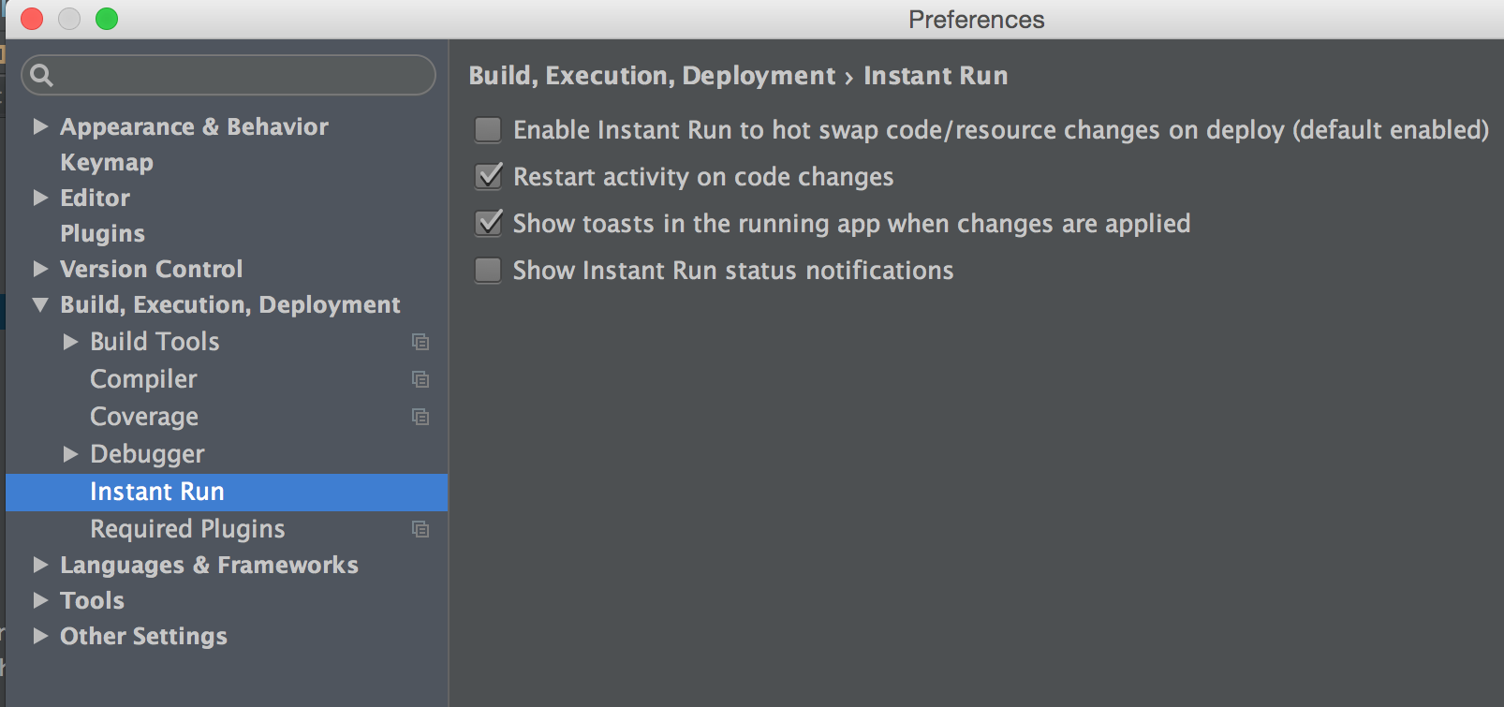
Task: Expand the Editor section arrow
Action: (x=40, y=198)
